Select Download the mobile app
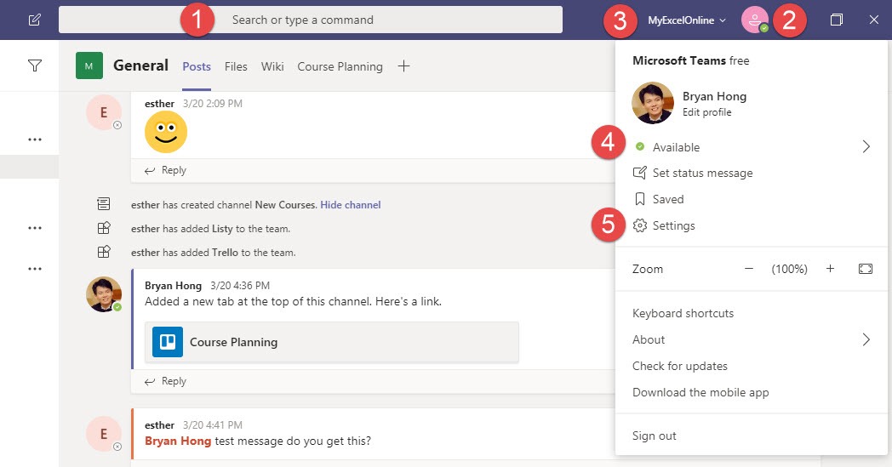Viewport: 892px width, 467px height. 700,392
